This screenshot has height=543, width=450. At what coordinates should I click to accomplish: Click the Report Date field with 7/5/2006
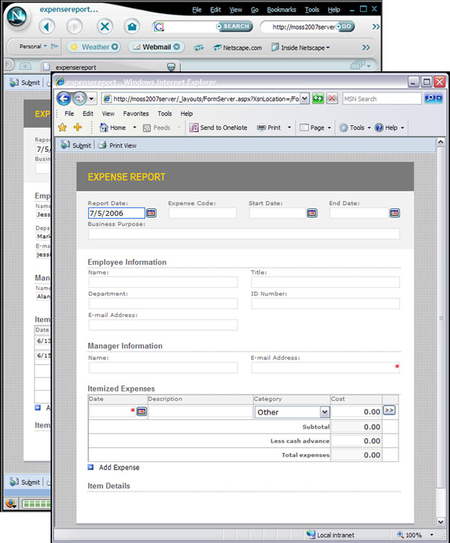[116, 213]
